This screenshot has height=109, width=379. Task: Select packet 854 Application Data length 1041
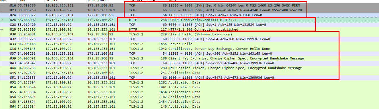(189, 87)
